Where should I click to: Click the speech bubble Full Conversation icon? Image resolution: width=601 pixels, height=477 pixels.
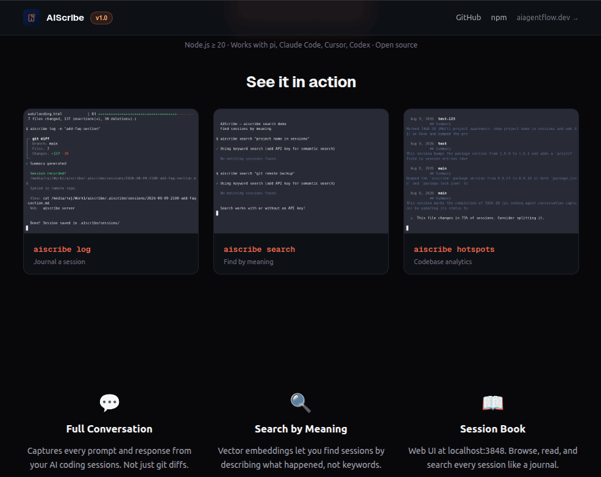pyautogui.click(x=109, y=403)
